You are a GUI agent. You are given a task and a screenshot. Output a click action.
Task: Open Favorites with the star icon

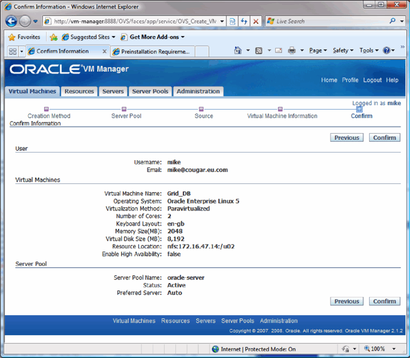pyautogui.click(x=24, y=37)
